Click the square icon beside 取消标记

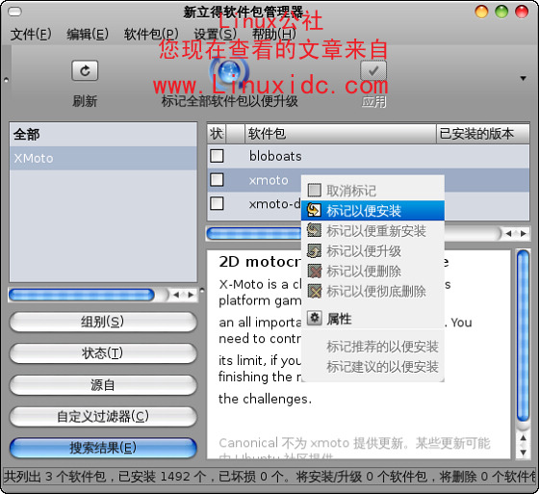(x=314, y=190)
